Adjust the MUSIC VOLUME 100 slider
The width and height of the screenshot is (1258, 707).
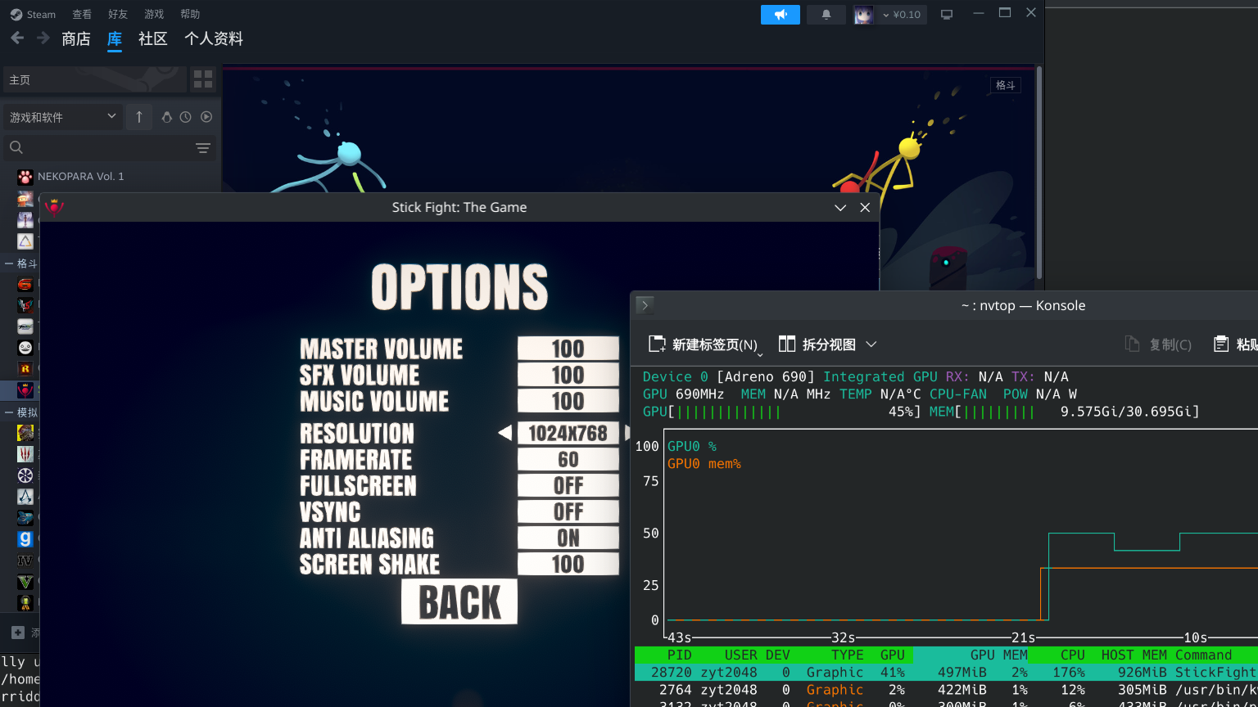[x=568, y=401]
